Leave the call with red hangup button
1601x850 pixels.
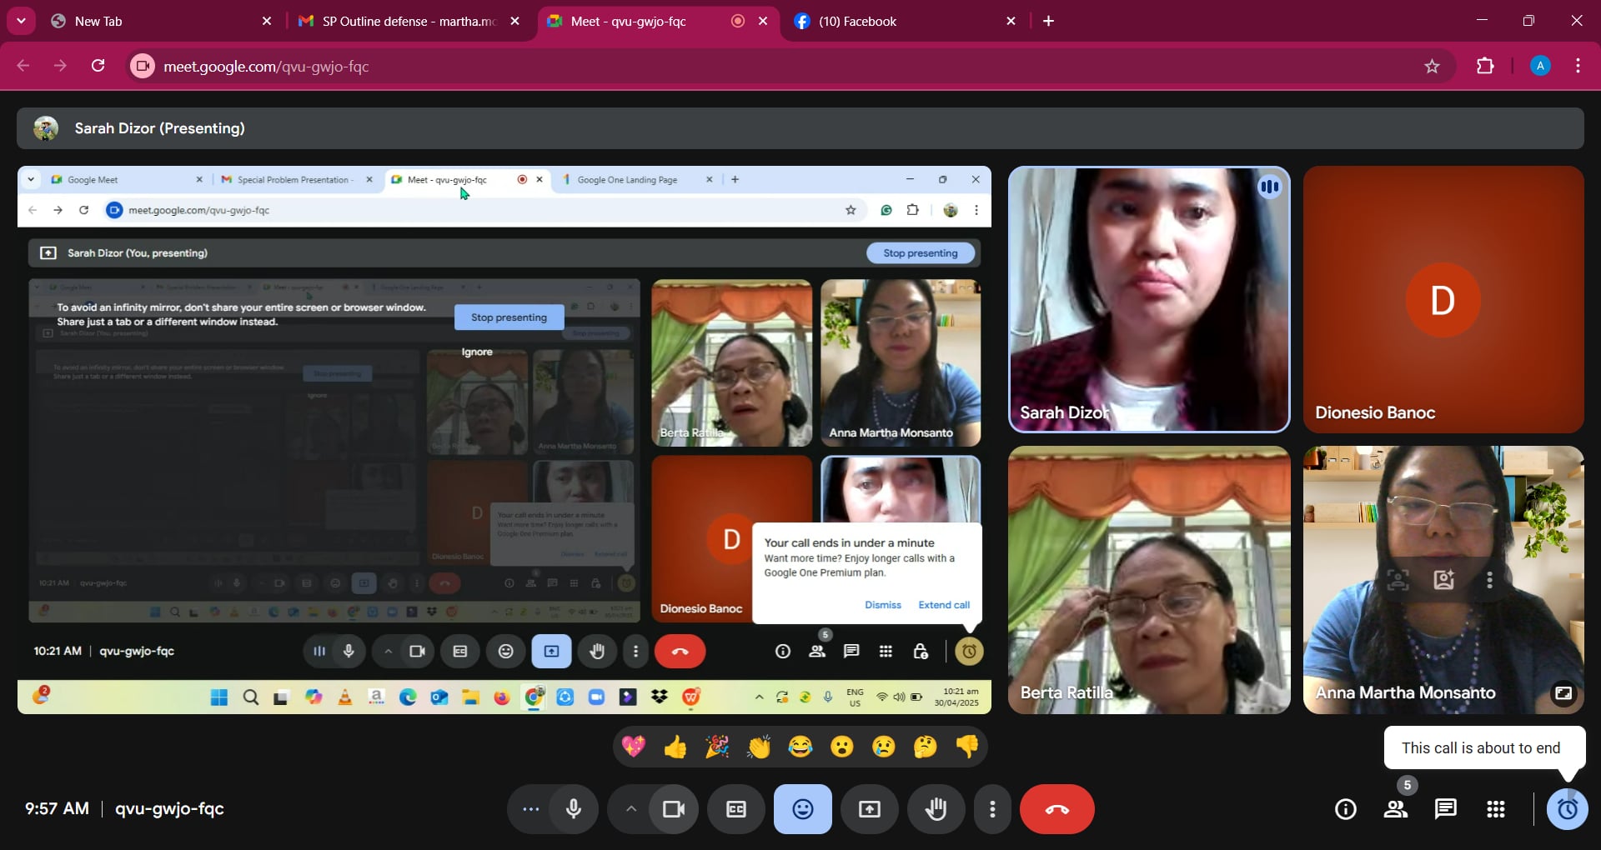click(1056, 809)
